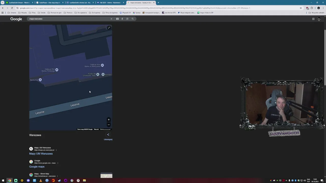Open more options for Google maps result
Screen dimensions: 326x183
[x=58, y=163]
